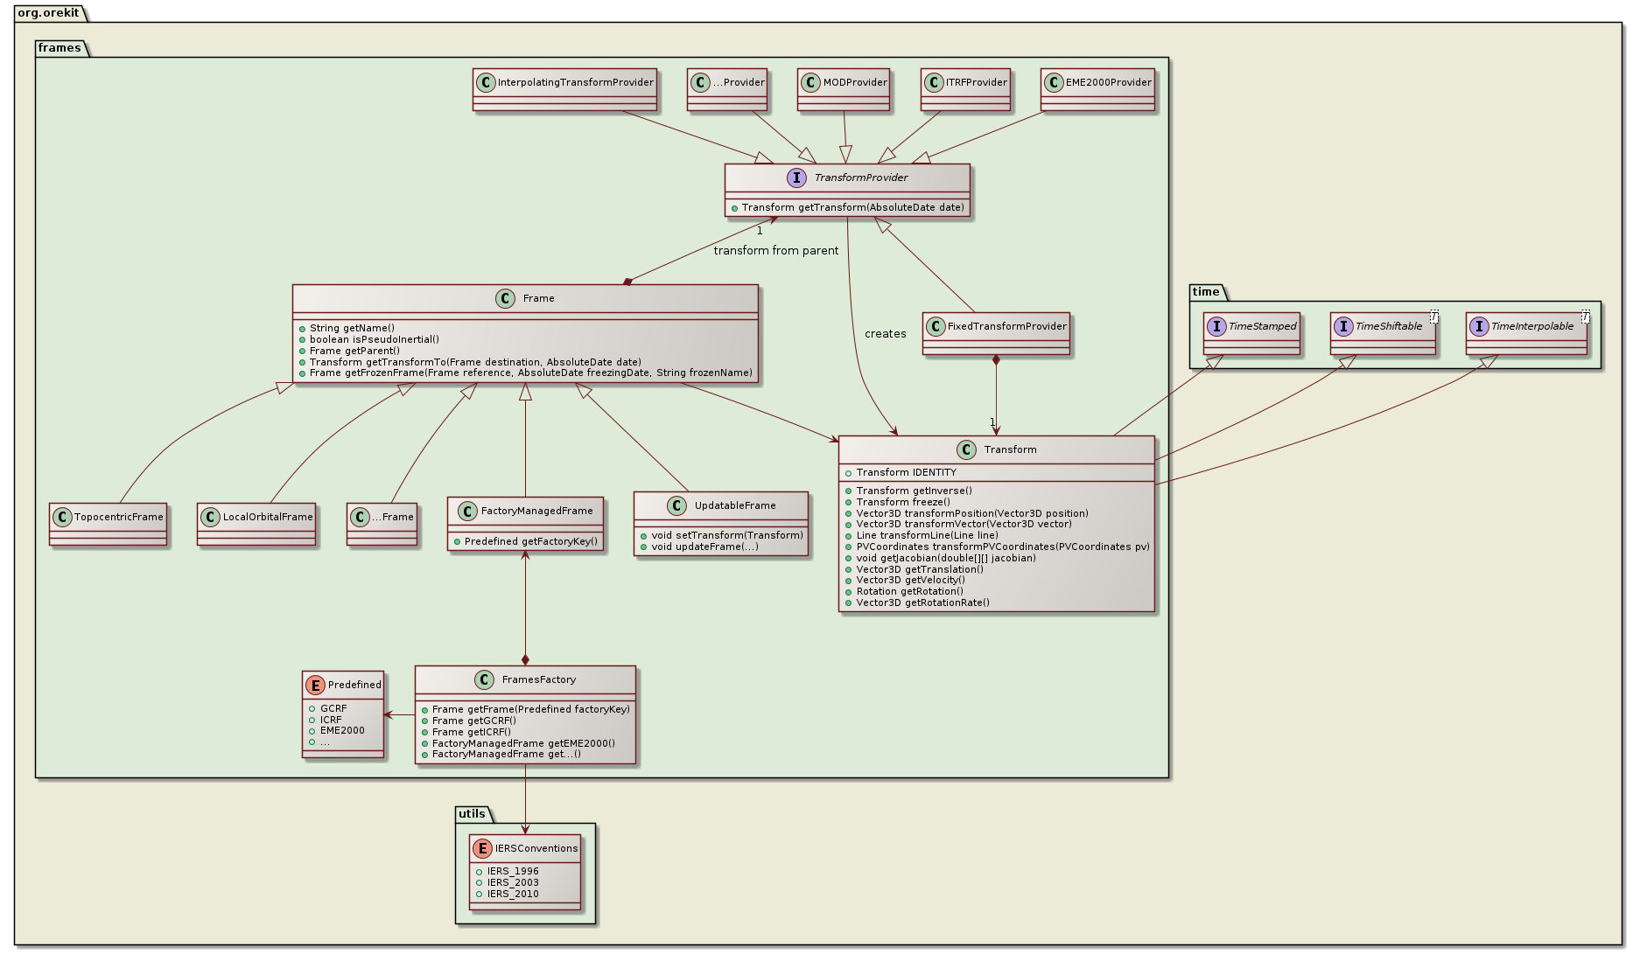This screenshot has width=1640, height=954.
Task: Click the 'creates' relationship label
Action: point(885,334)
